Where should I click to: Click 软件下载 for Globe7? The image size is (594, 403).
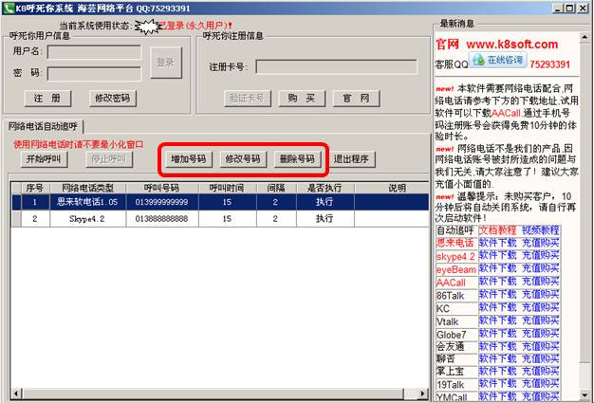pos(497,334)
